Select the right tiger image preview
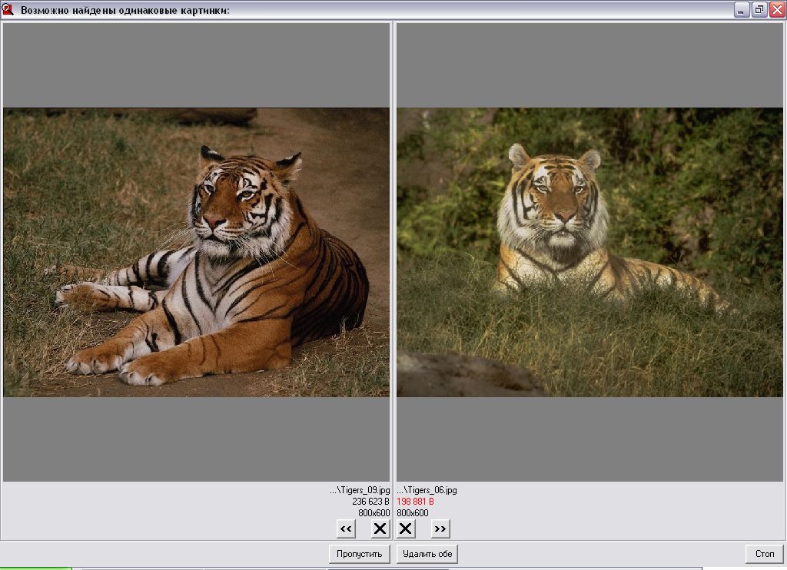Viewport: 787px width, 570px height. tap(589, 252)
